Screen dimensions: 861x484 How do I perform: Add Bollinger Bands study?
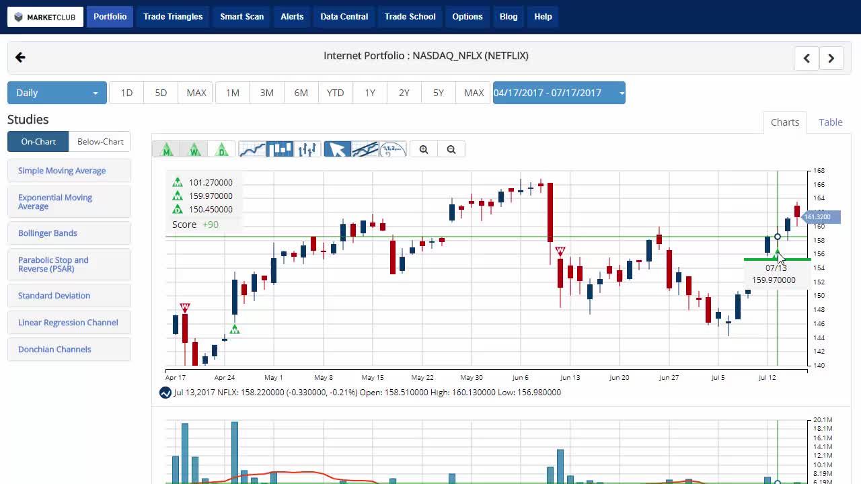click(69, 233)
